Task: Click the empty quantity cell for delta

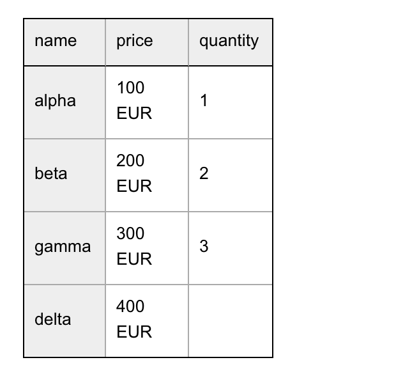Action: (231, 321)
